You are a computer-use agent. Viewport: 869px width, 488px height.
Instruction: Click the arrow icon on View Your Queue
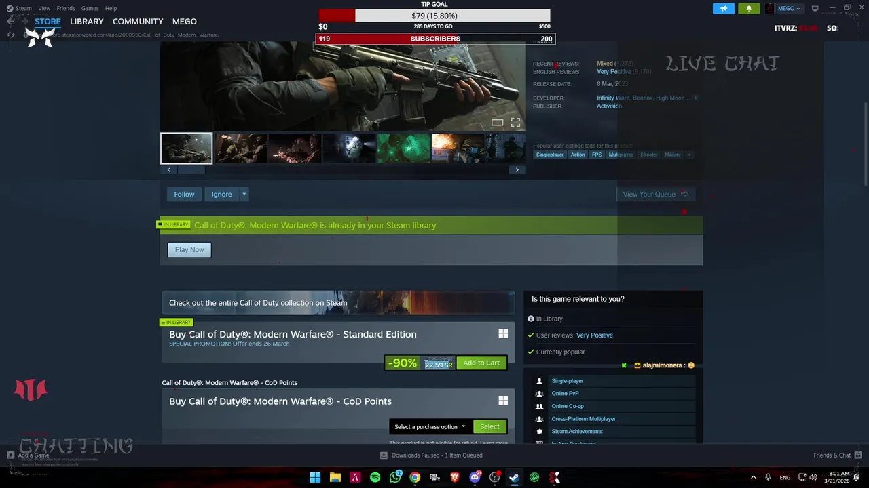coord(684,195)
